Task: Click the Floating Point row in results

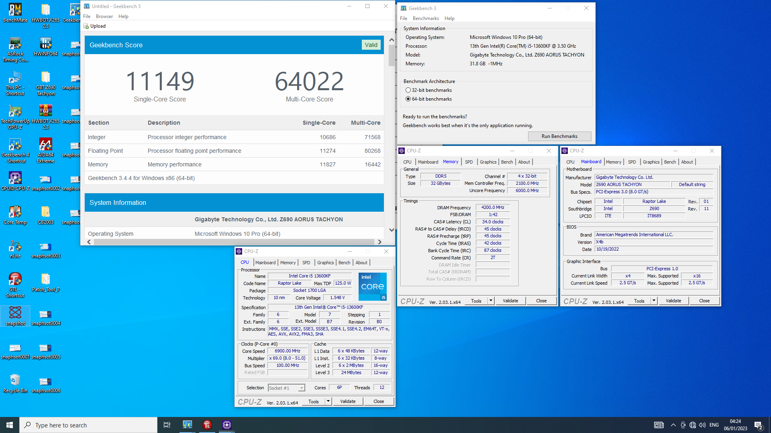Action: click(234, 151)
